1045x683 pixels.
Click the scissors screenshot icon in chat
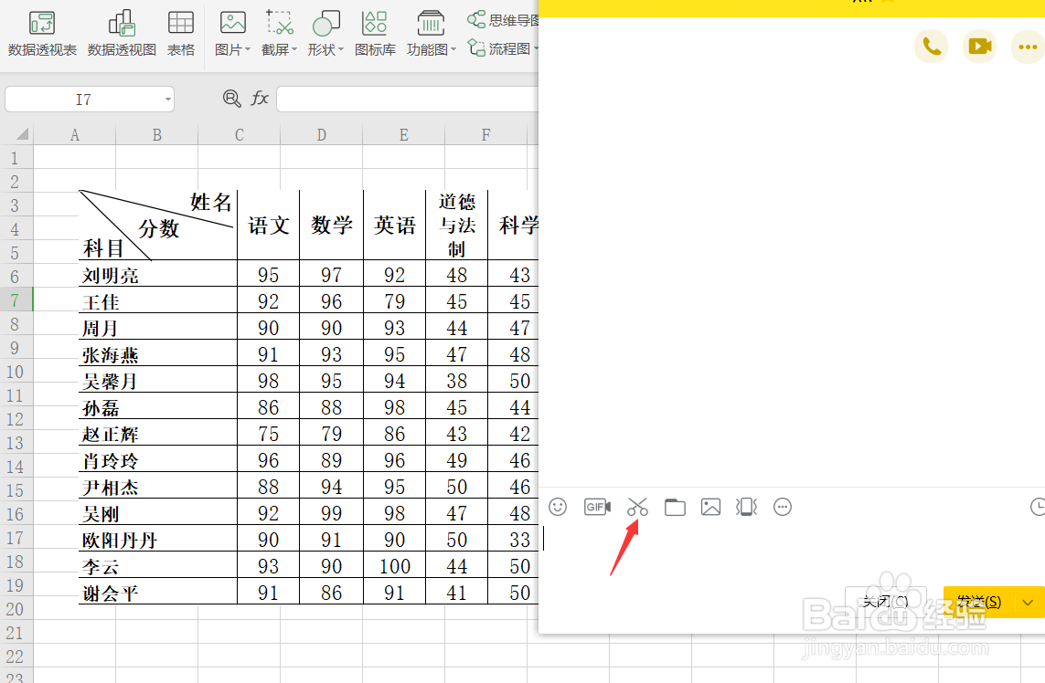tap(637, 508)
